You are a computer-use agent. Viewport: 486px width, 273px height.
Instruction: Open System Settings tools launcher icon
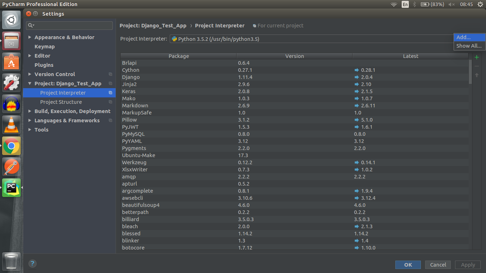[11, 83]
